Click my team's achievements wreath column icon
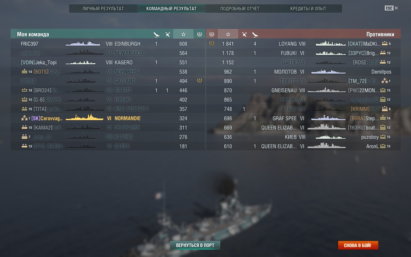The width and height of the screenshot is (411, 257). pos(199,34)
